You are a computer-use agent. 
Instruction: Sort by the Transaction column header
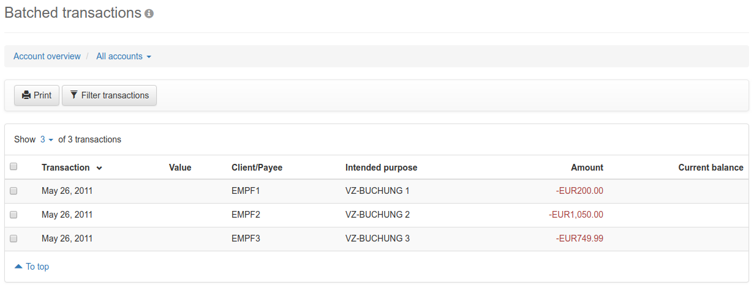tap(66, 168)
